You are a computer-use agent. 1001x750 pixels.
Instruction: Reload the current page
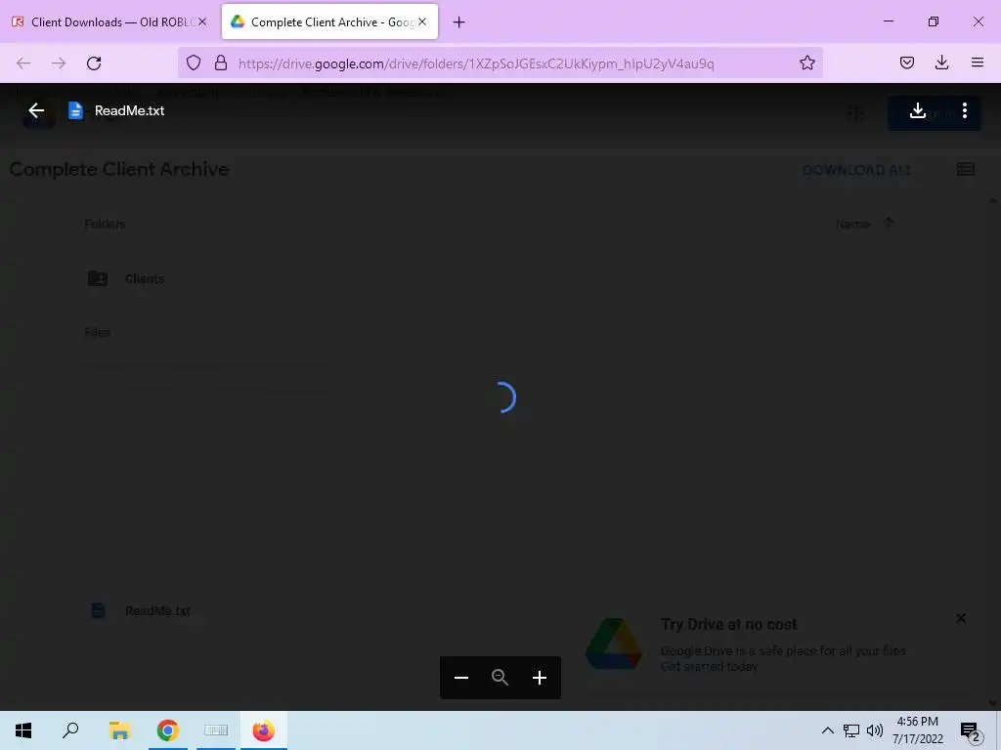click(94, 62)
